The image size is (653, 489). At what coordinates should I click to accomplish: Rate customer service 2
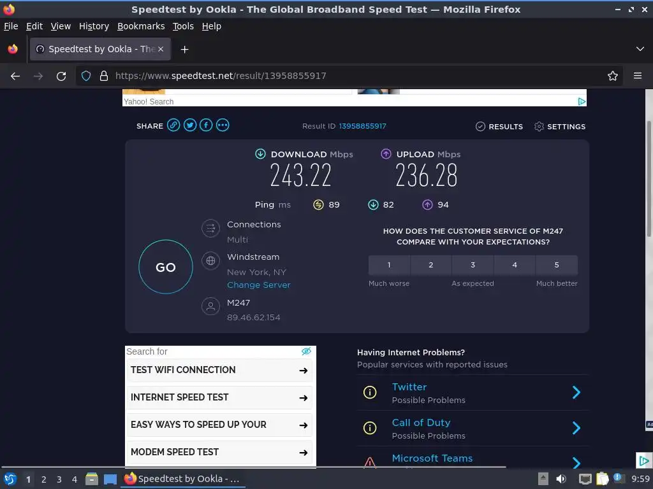(x=431, y=265)
